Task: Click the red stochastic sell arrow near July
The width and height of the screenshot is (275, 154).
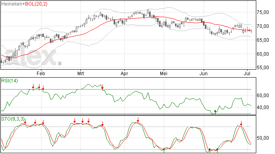Action: (x=242, y=123)
